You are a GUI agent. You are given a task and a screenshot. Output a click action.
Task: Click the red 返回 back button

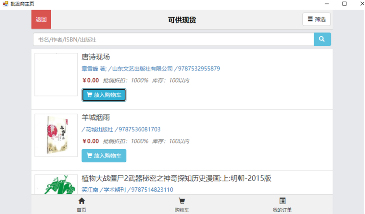pyautogui.click(x=41, y=19)
